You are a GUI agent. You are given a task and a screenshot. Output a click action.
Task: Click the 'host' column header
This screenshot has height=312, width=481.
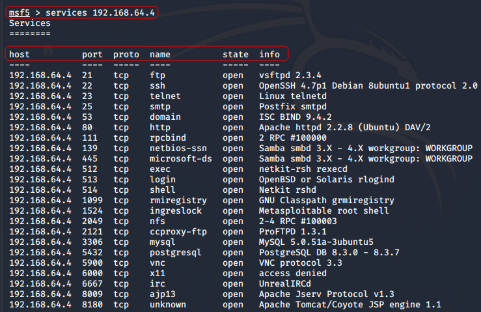pyautogui.click(x=20, y=54)
